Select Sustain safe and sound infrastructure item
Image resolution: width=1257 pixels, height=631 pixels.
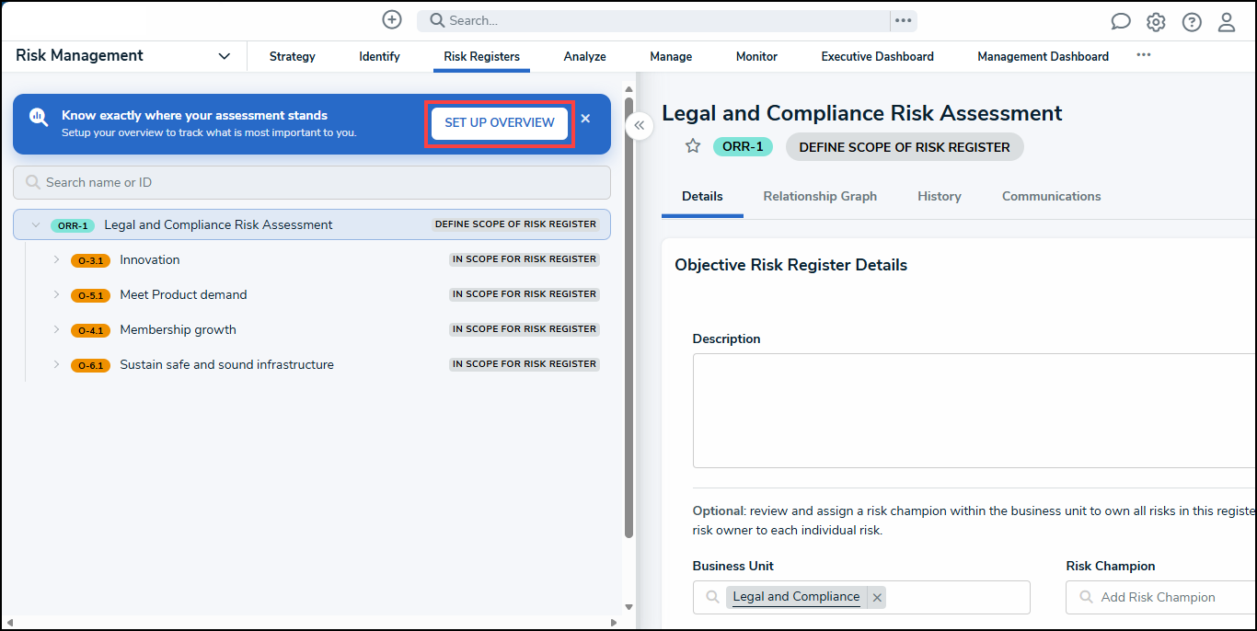coord(226,364)
